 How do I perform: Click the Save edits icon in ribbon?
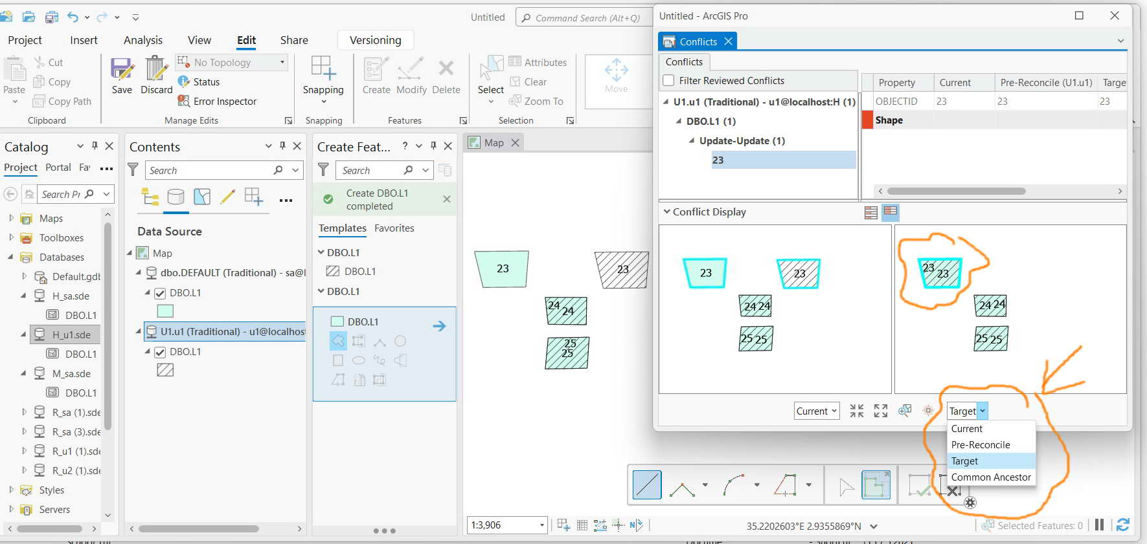pyautogui.click(x=122, y=69)
